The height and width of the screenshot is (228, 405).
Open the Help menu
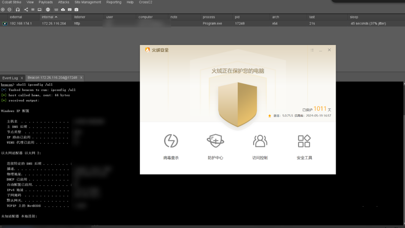pos(130,2)
